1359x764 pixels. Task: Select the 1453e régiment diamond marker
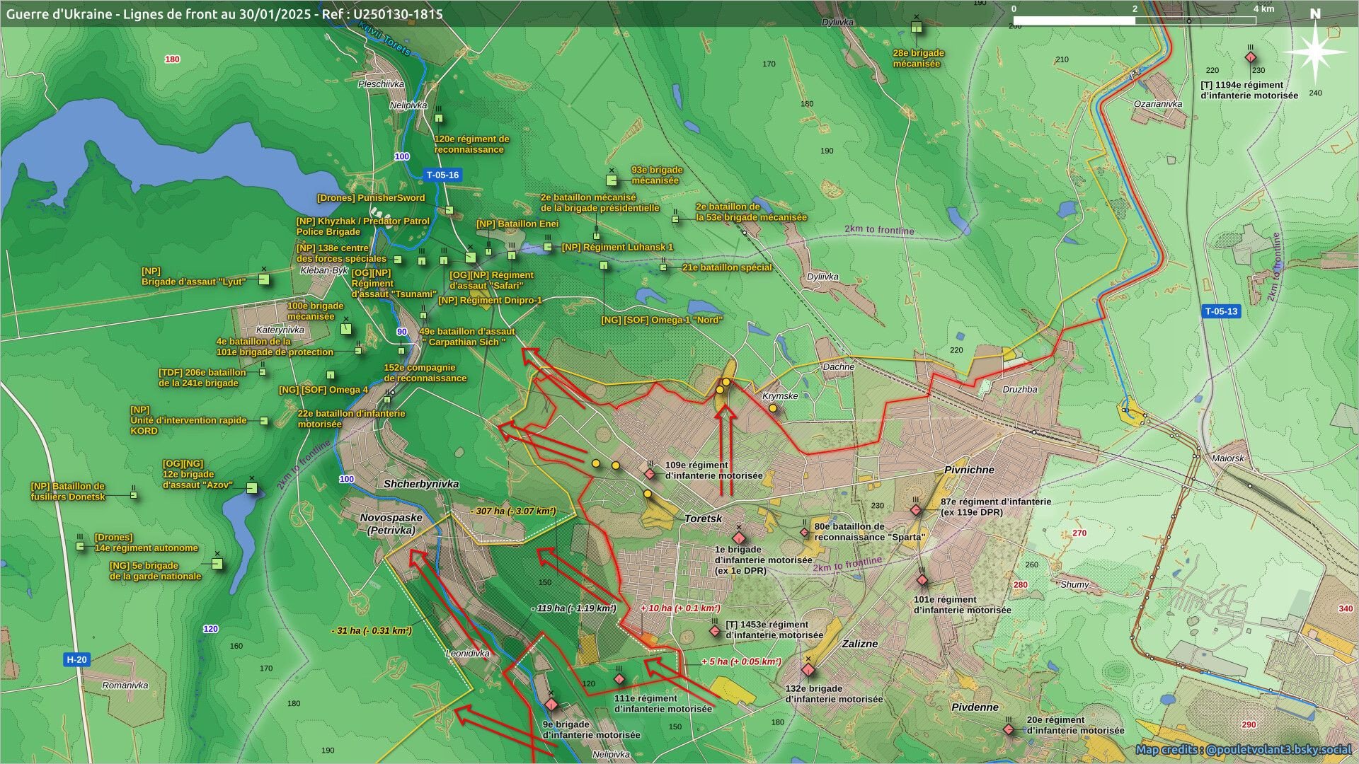click(x=715, y=630)
